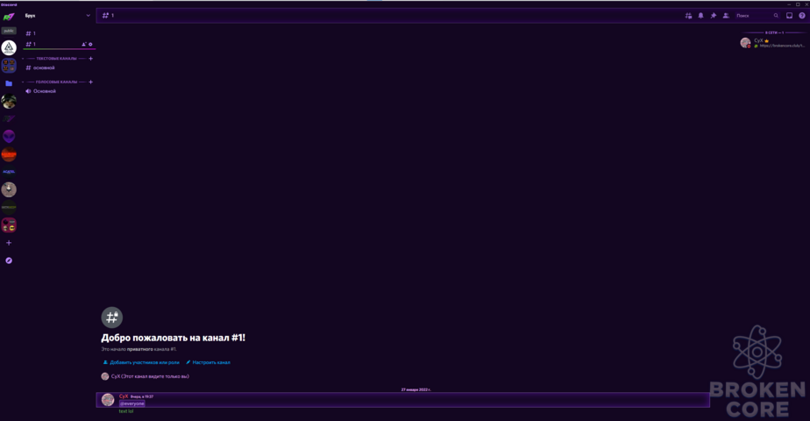This screenshot has width=810, height=421.
Task: Open the red-orange glowing server icon
Action: coord(9,154)
